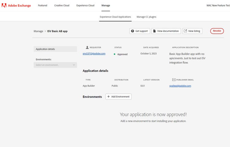Click the View listing external link icon
The height and width of the screenshot is (147, 230).
(x=185, y=31)
